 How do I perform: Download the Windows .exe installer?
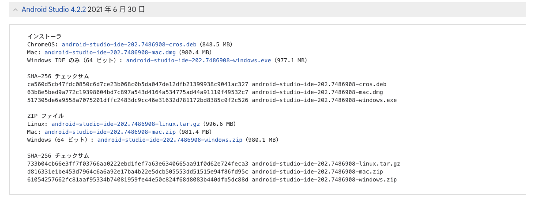point(199,60)
